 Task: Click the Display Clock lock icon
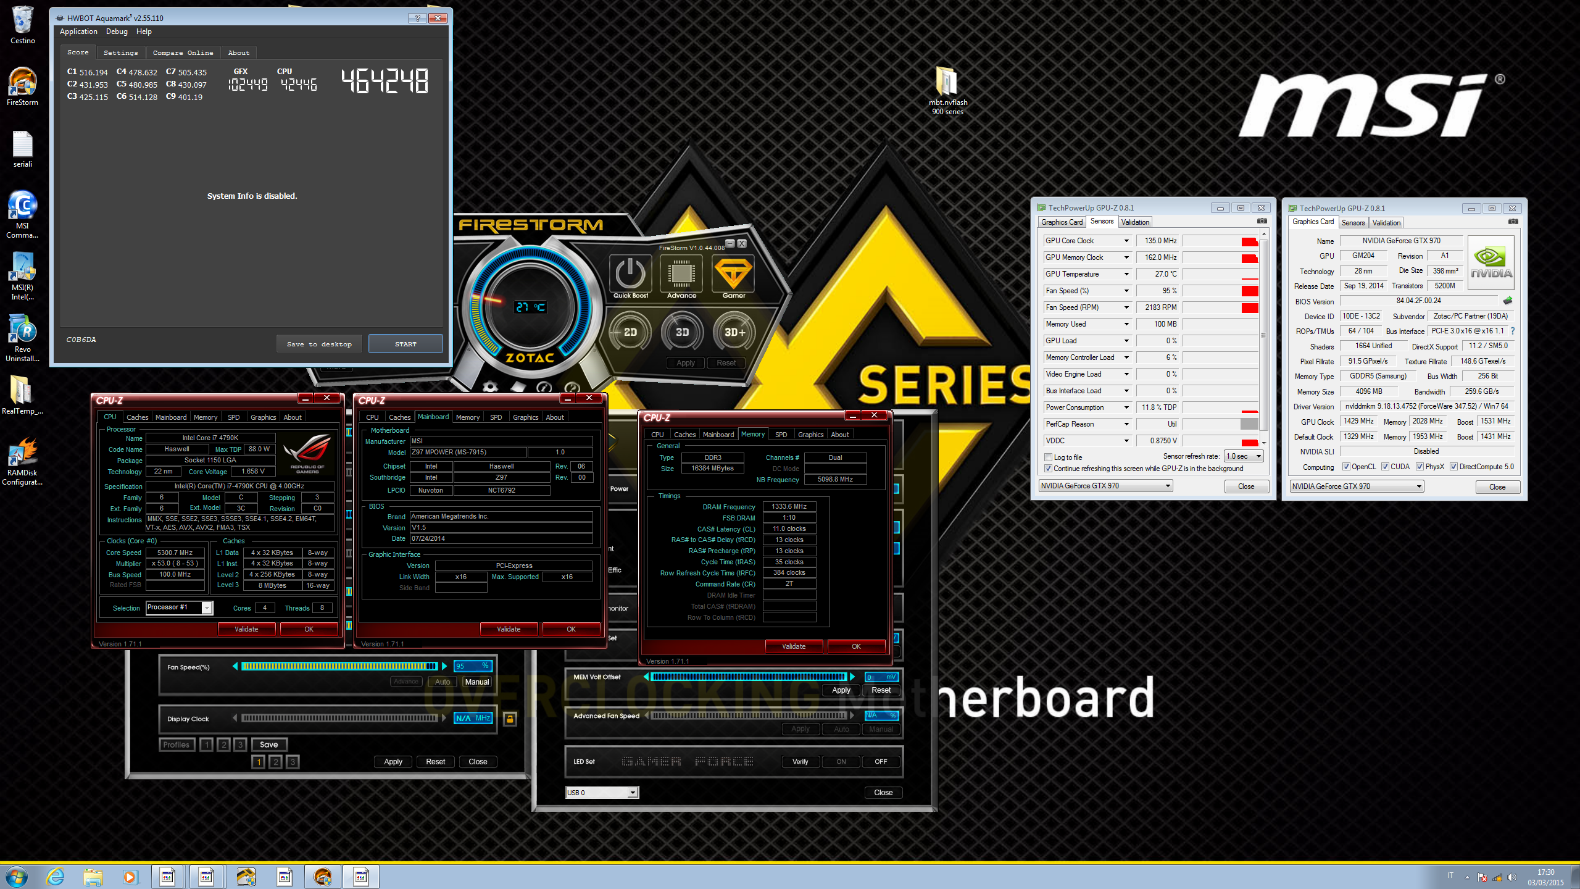[510, 719]
